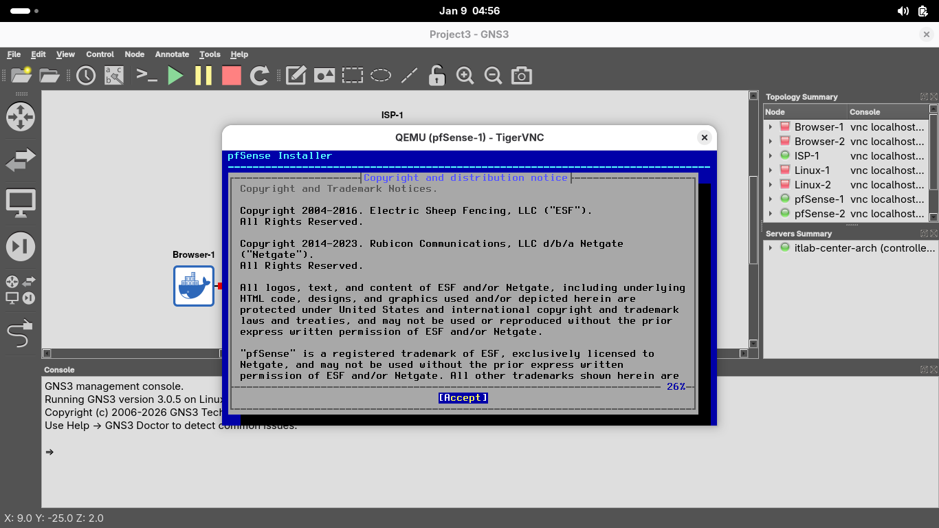Click the workspace vertical scrollbar down arrow

tap(753, 344)
